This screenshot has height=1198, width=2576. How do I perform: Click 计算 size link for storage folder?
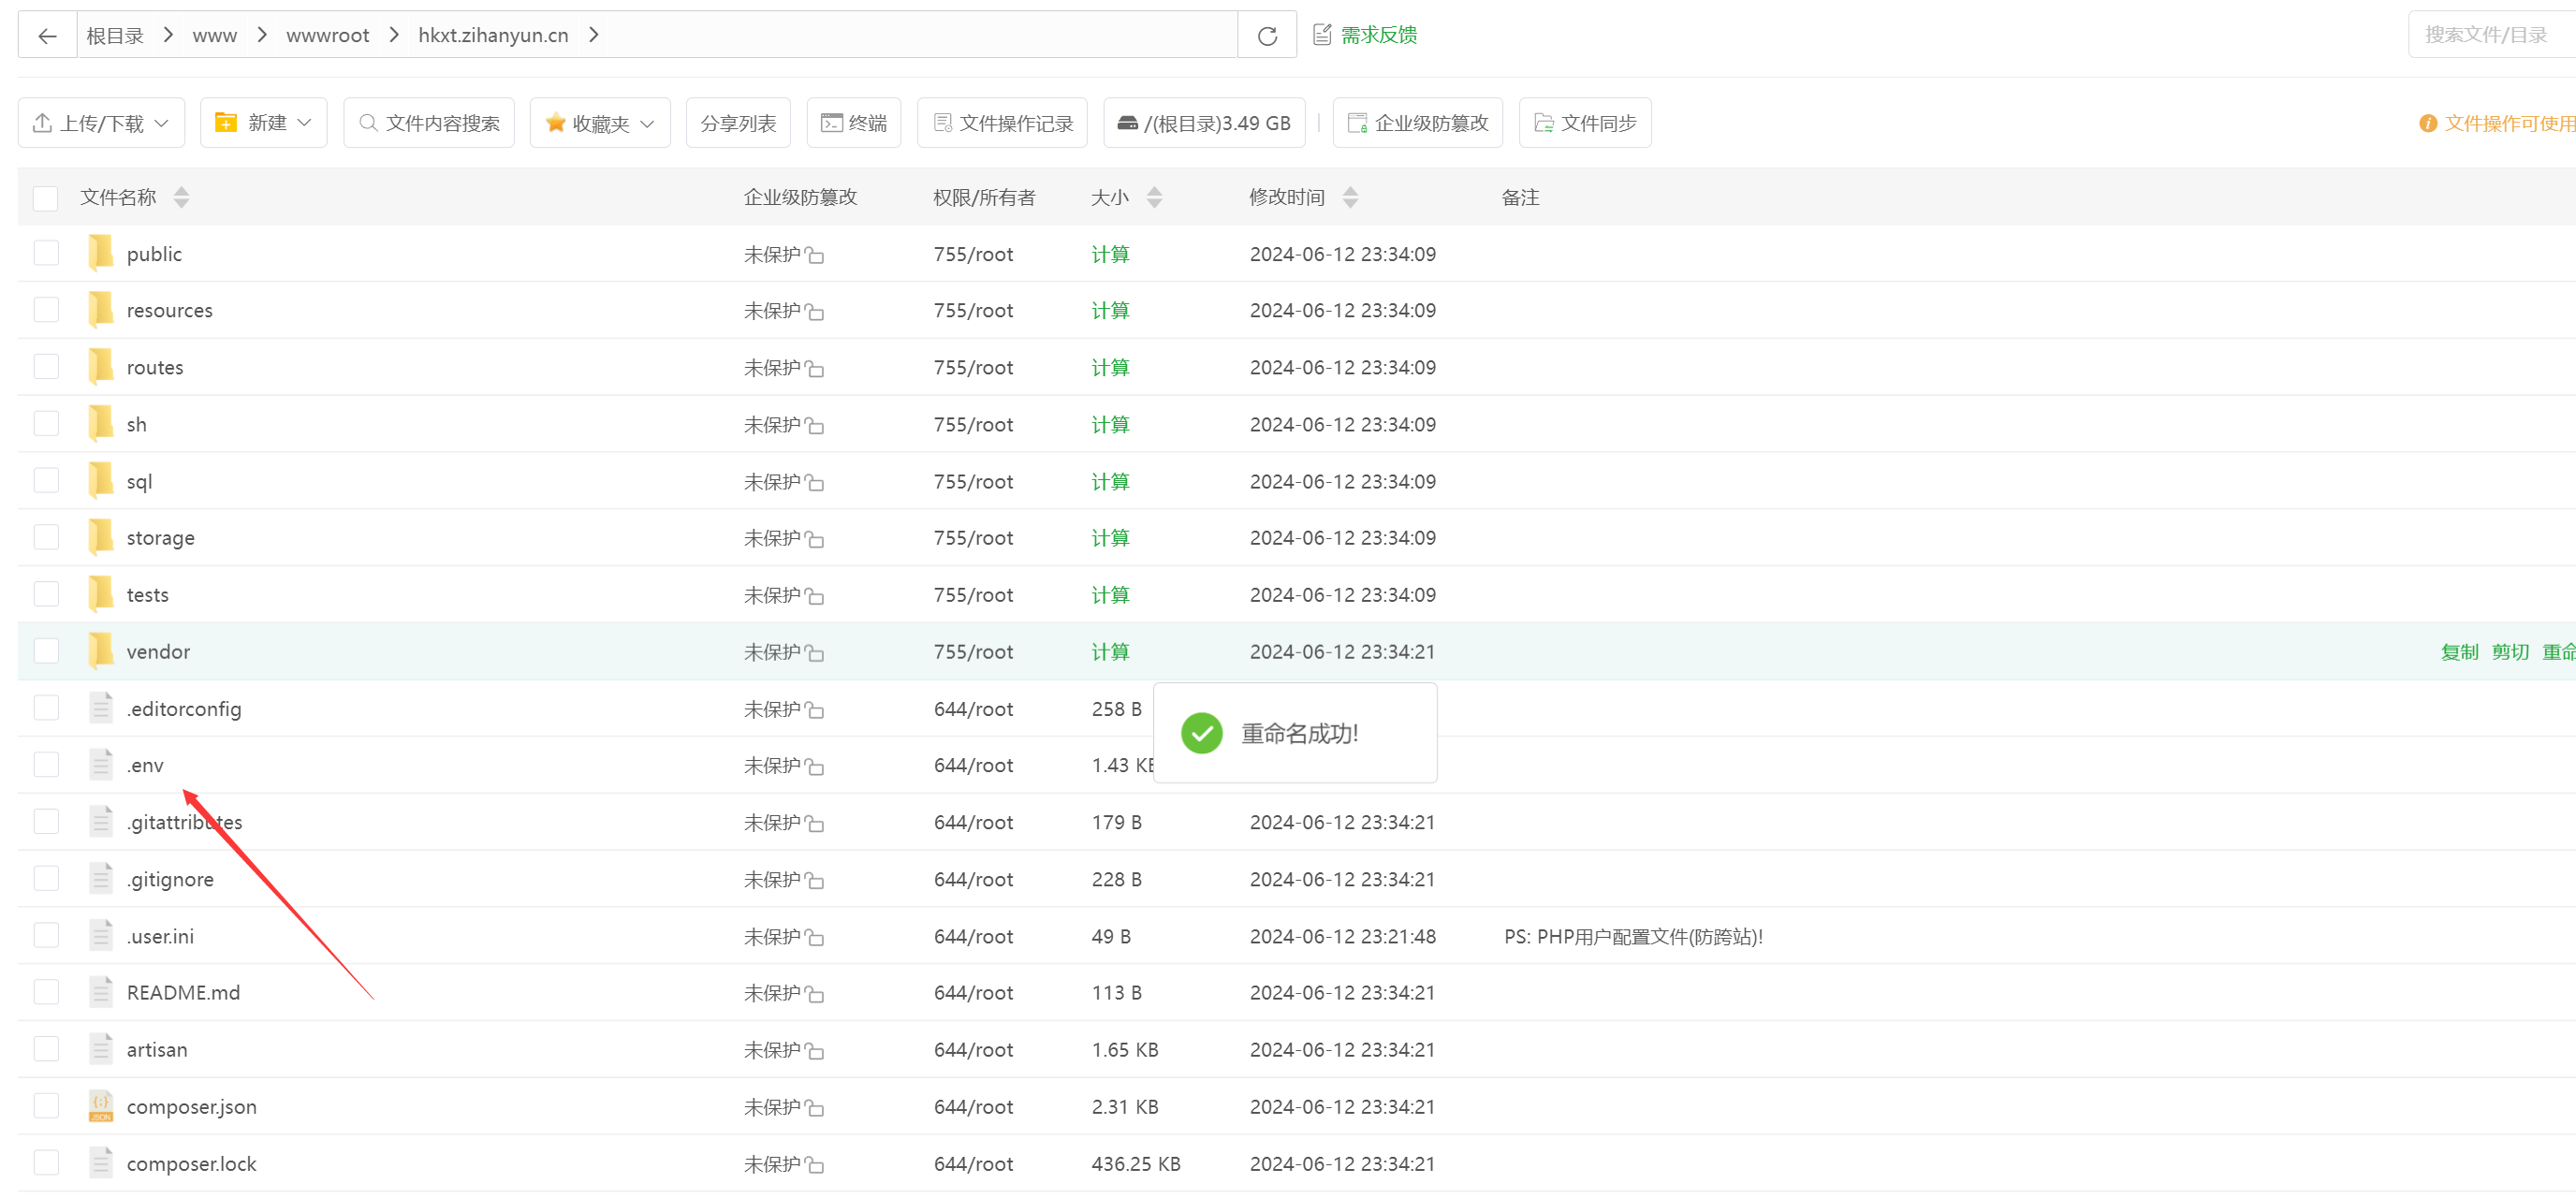pos(1110,538)
